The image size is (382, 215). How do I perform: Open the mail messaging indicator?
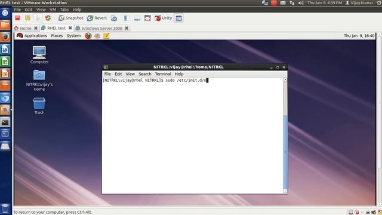[282, 3]
